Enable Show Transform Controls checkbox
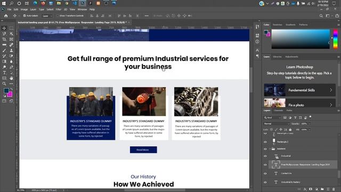The height and width of the screenshot is (192, 341). click(x=58, y=15)
